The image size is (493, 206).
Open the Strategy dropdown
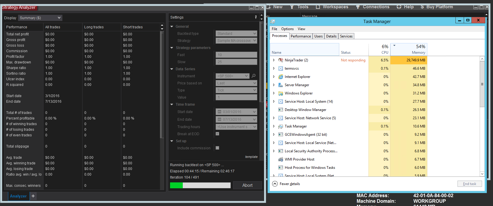tap(236, 40)
